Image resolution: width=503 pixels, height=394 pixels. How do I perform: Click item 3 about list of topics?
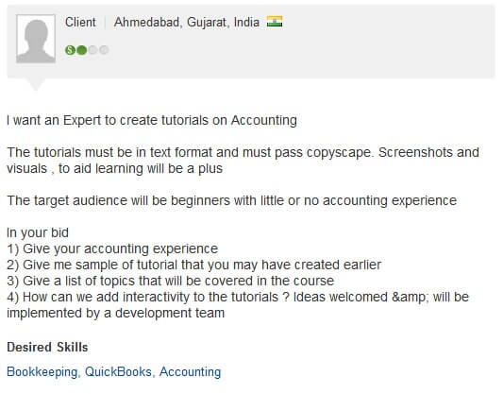coord(170,281)
